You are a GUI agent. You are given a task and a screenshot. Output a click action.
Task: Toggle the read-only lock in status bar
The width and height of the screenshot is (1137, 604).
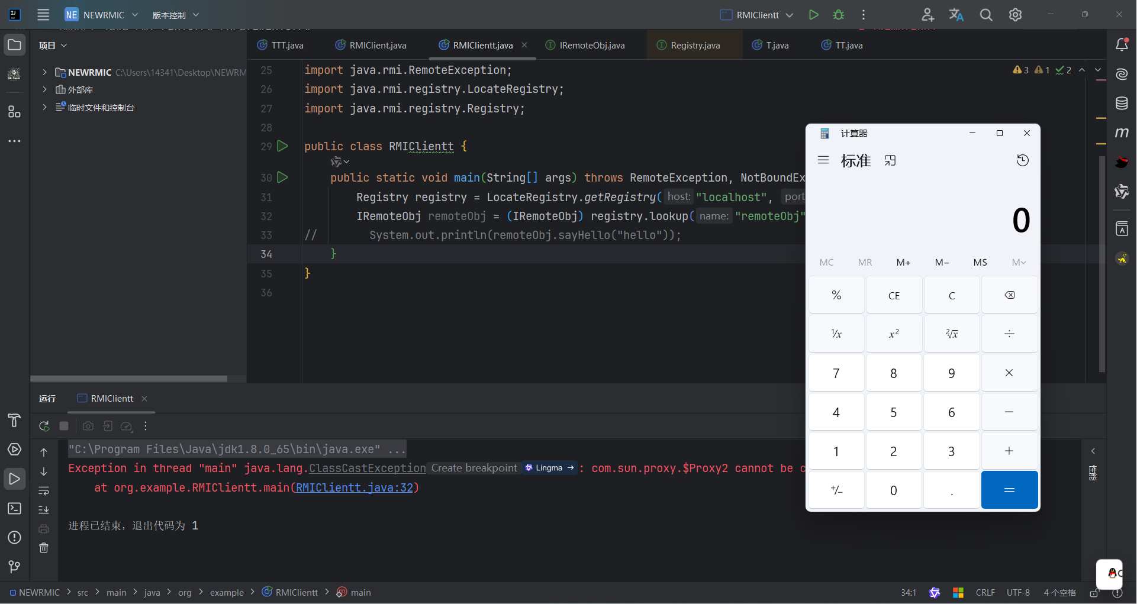(x=1094, y=593)
